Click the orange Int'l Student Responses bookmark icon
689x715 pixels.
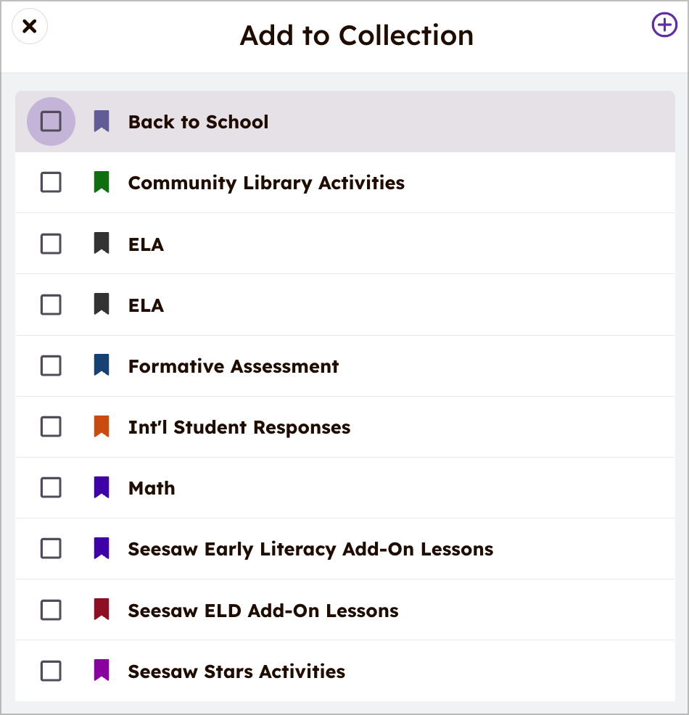102,426
